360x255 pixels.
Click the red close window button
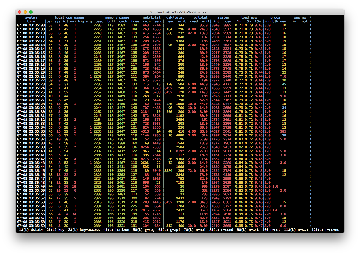[20, 12]
